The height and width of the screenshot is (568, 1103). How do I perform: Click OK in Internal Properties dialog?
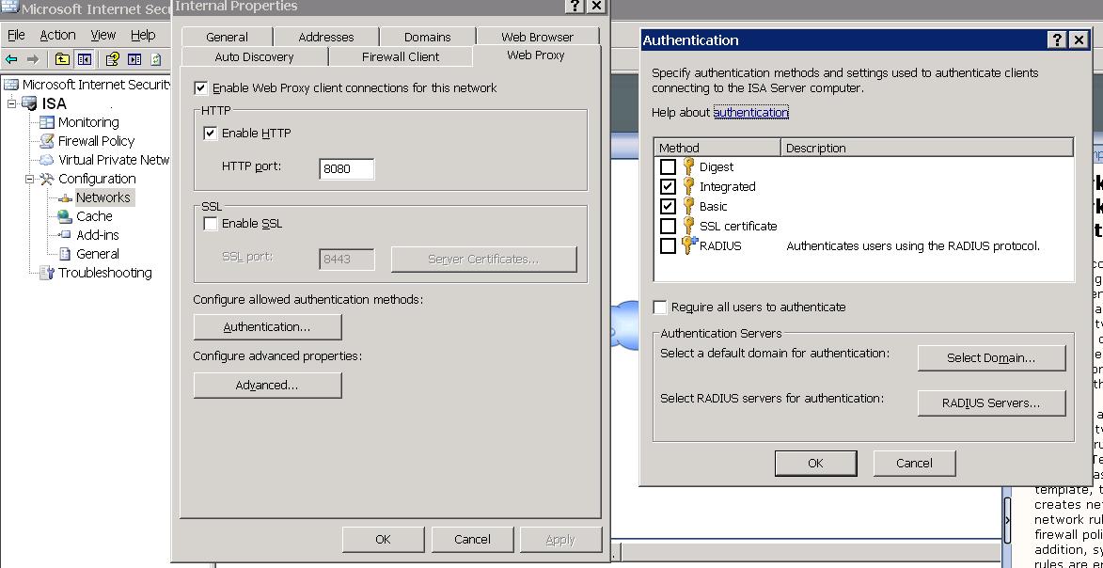[x=383, y=540]
